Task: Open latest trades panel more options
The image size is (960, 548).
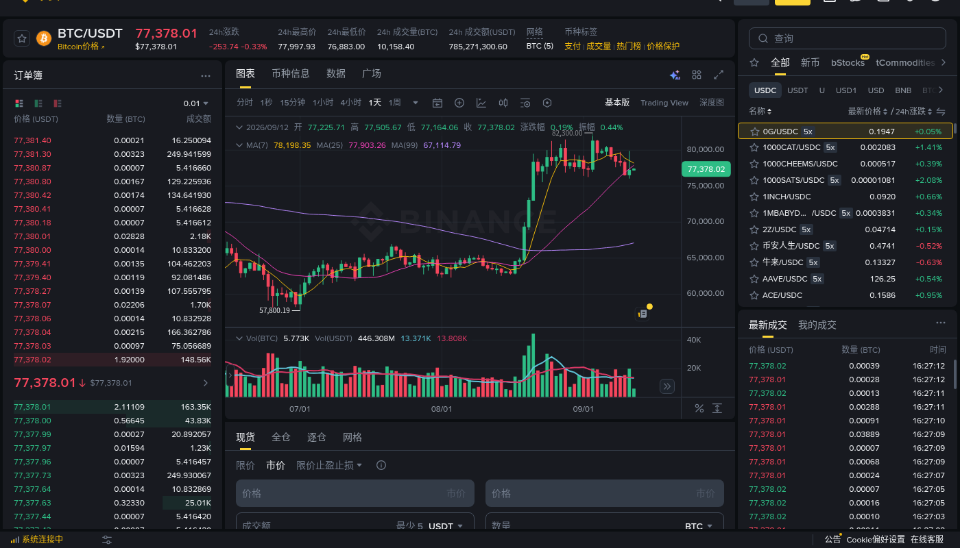Action: (x=941, y=323)
